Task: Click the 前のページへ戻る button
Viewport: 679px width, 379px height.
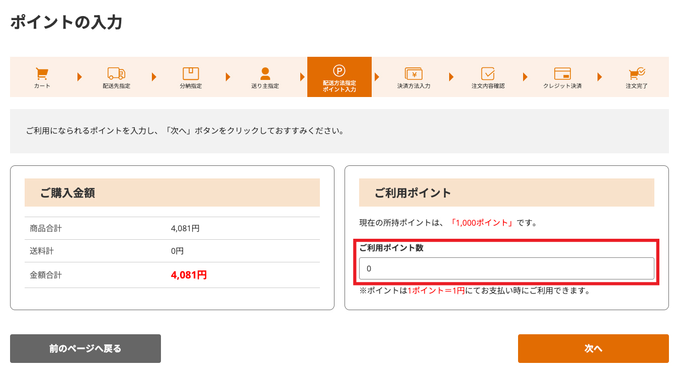Action: point(86,348)
